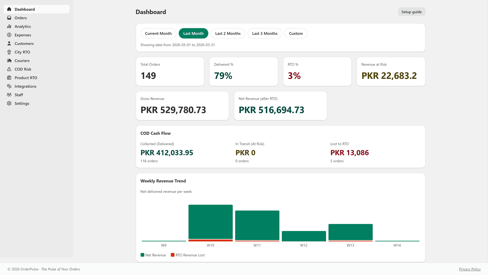Switch to Last 2 Months range
Image resolution: width=488 pixels, height=275 pixels.
[228, 33]
